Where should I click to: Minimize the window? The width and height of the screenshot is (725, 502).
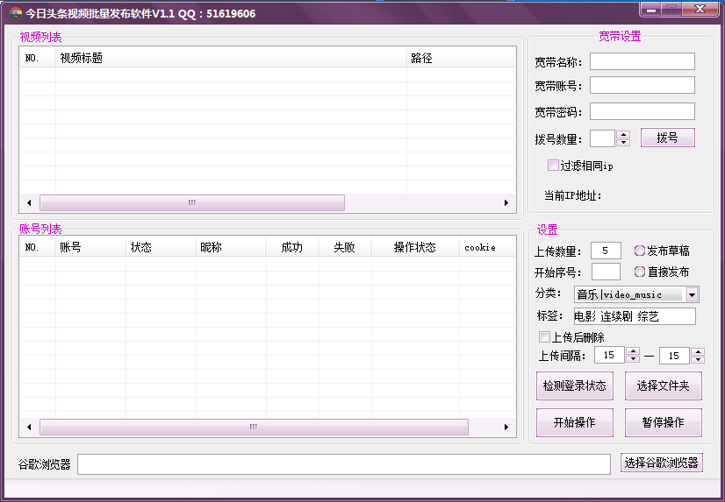pyautogui.click(x=651, y=10)
